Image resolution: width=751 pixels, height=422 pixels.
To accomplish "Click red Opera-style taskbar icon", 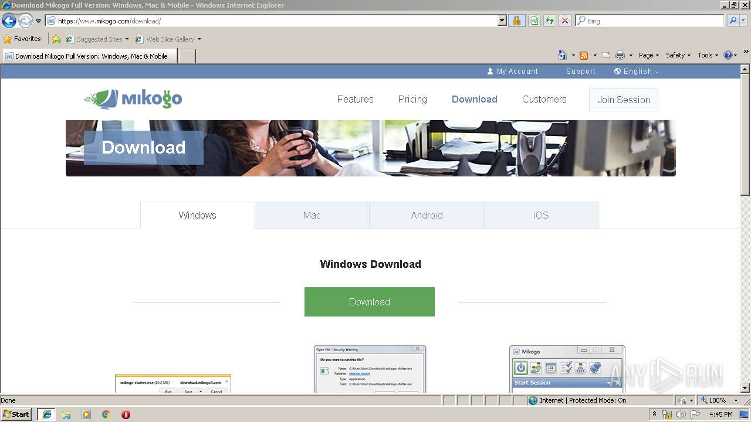I will [126, 414].
